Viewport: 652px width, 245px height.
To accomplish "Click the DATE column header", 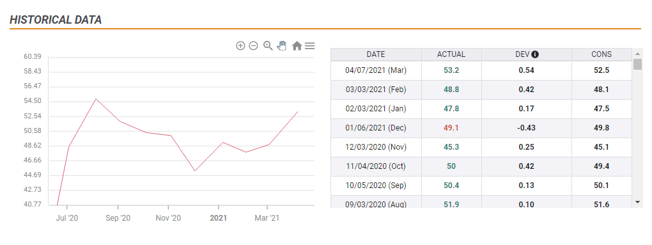I will pos(376,54).
